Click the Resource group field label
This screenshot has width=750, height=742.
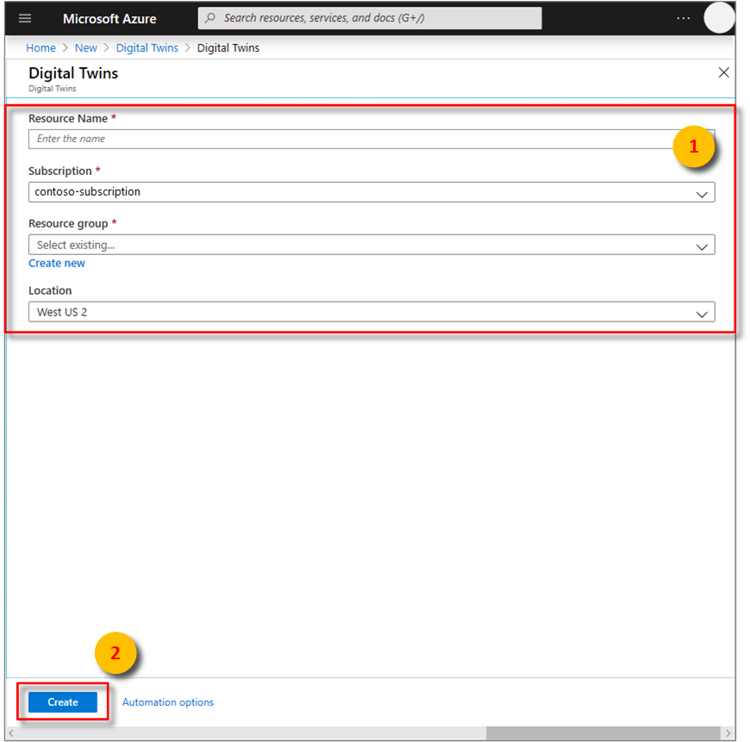pyautogui.click(x=68, y=224)
